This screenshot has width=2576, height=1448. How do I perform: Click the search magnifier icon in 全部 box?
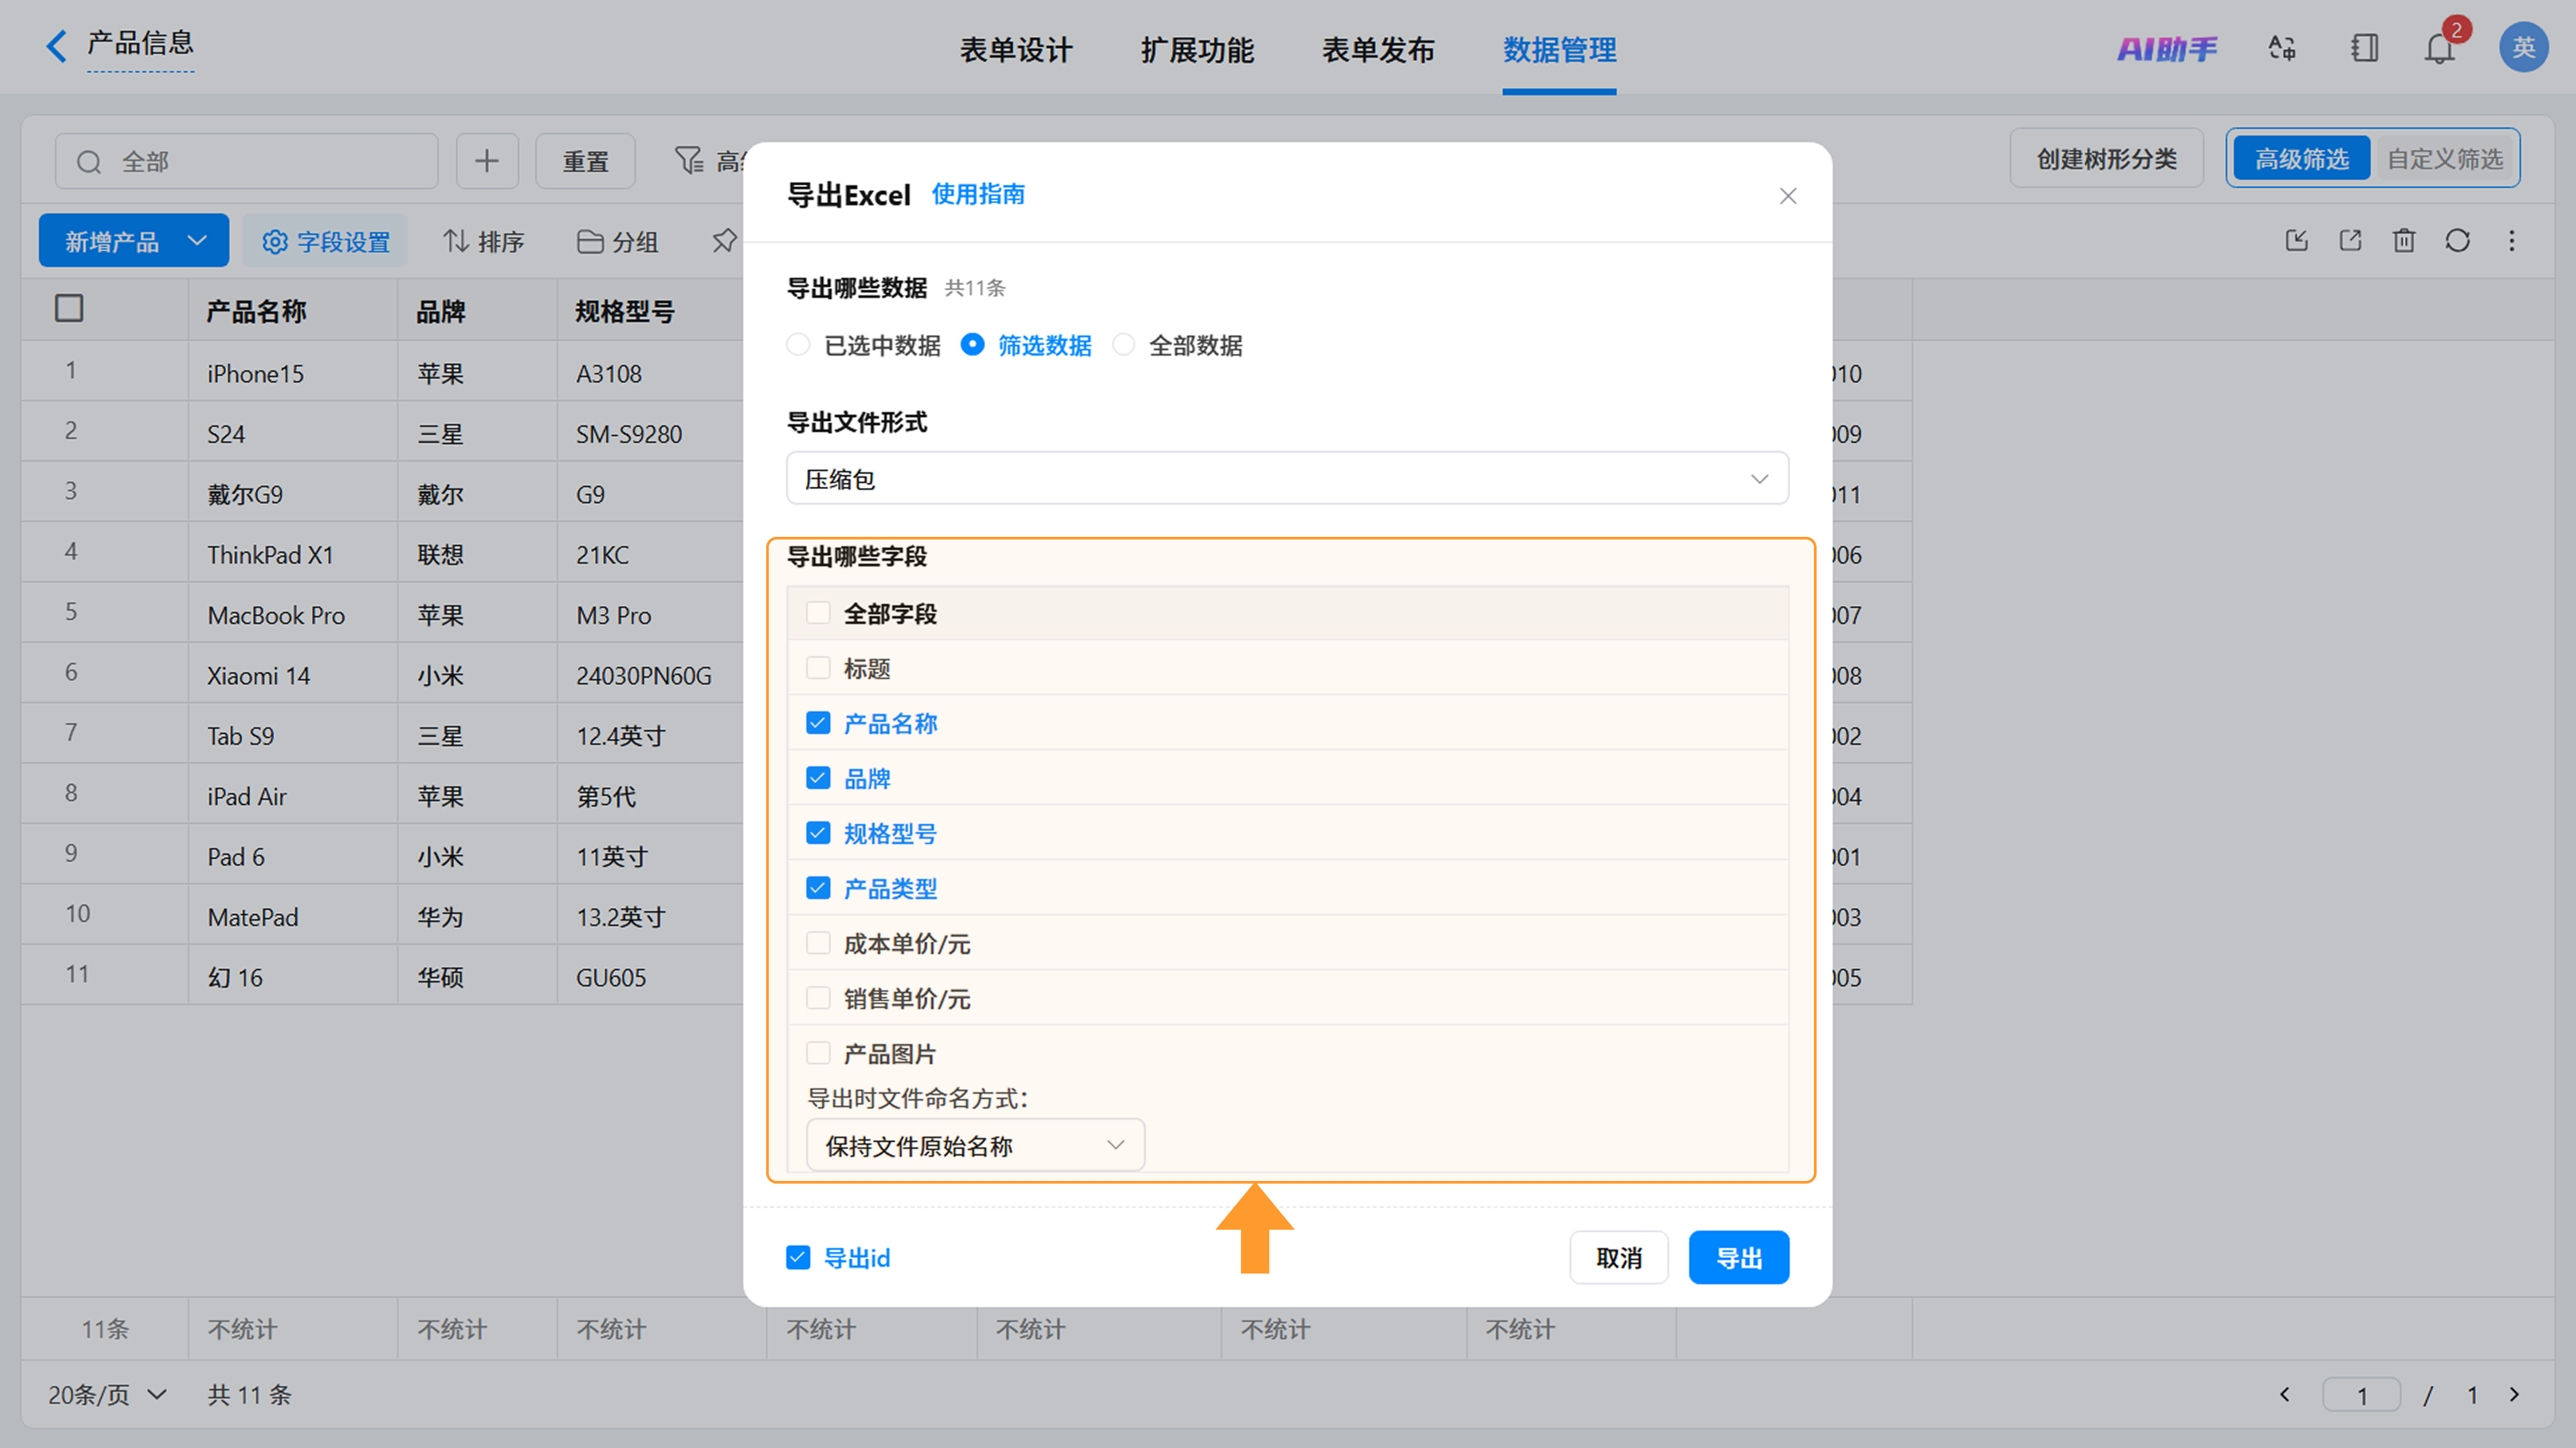click(89, 162)
